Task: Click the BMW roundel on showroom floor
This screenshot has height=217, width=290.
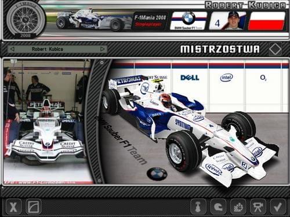Action: 157,174
